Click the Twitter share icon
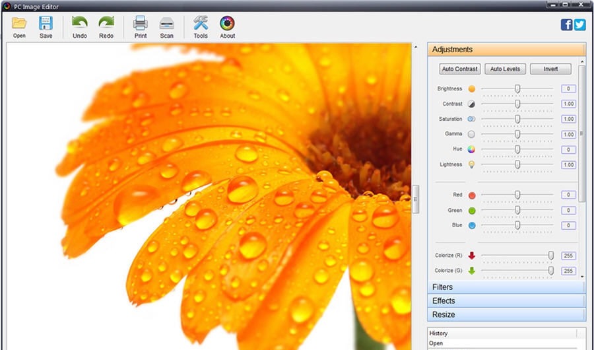This screenshot has width=594, height=350. pos(579,24)
